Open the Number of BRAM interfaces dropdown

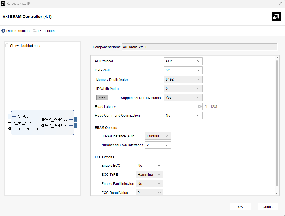click(x=158, y=145)
